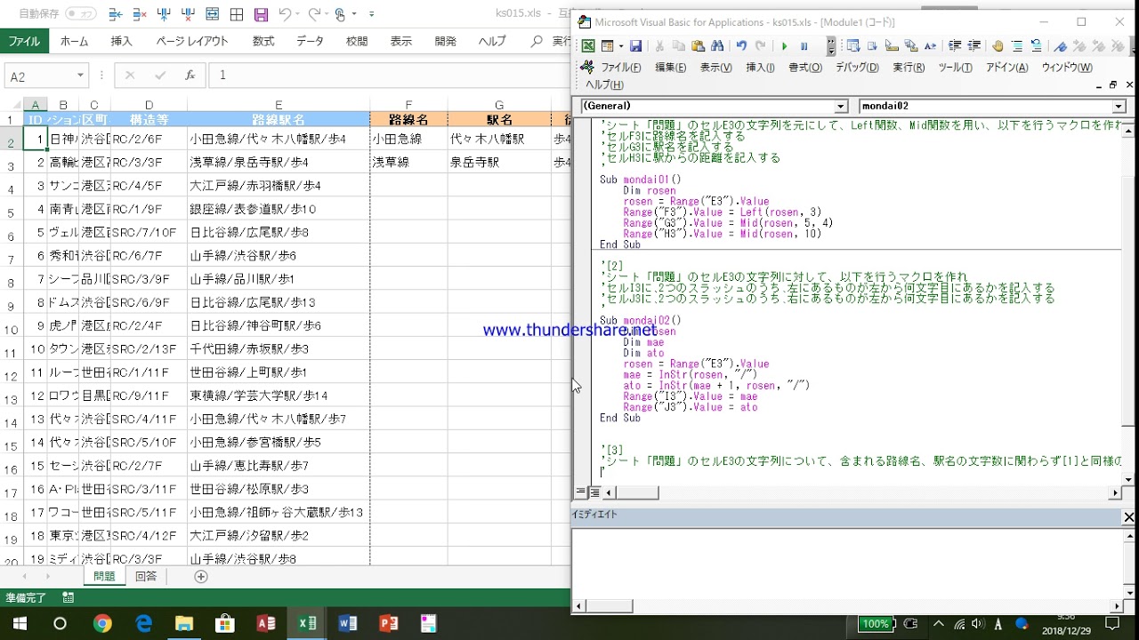The width and height of the screenshot is (1139, 640).
Task: Switch to the 回答 sheet tab
Action: 146,576
